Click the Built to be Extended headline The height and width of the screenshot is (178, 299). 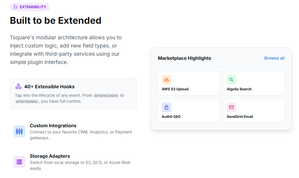coord(56,21)
